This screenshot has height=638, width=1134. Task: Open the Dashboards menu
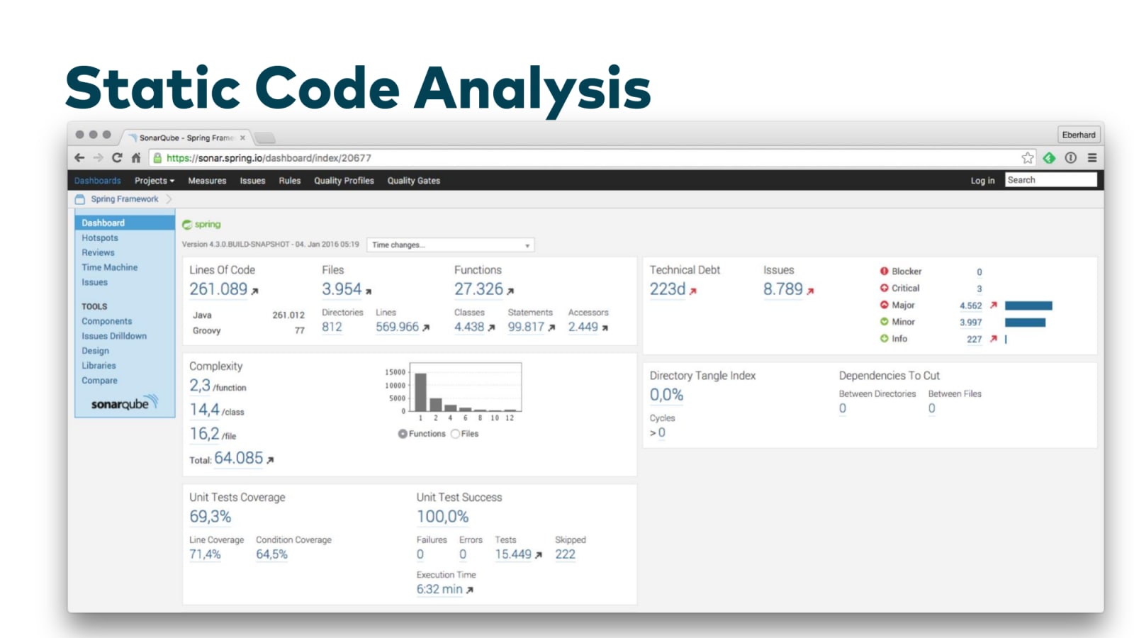point(98,181)
